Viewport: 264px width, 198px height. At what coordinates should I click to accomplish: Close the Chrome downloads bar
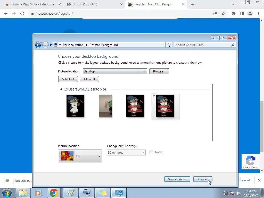tap(259, 180)
